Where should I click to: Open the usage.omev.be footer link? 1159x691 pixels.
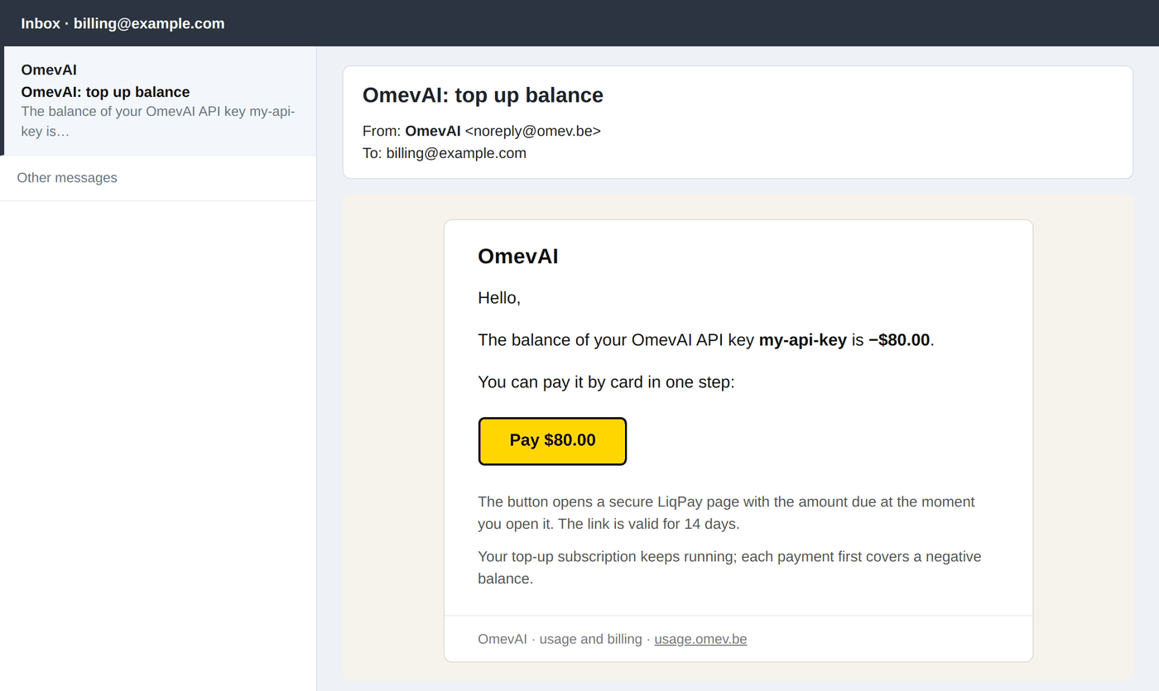(700, 639)
